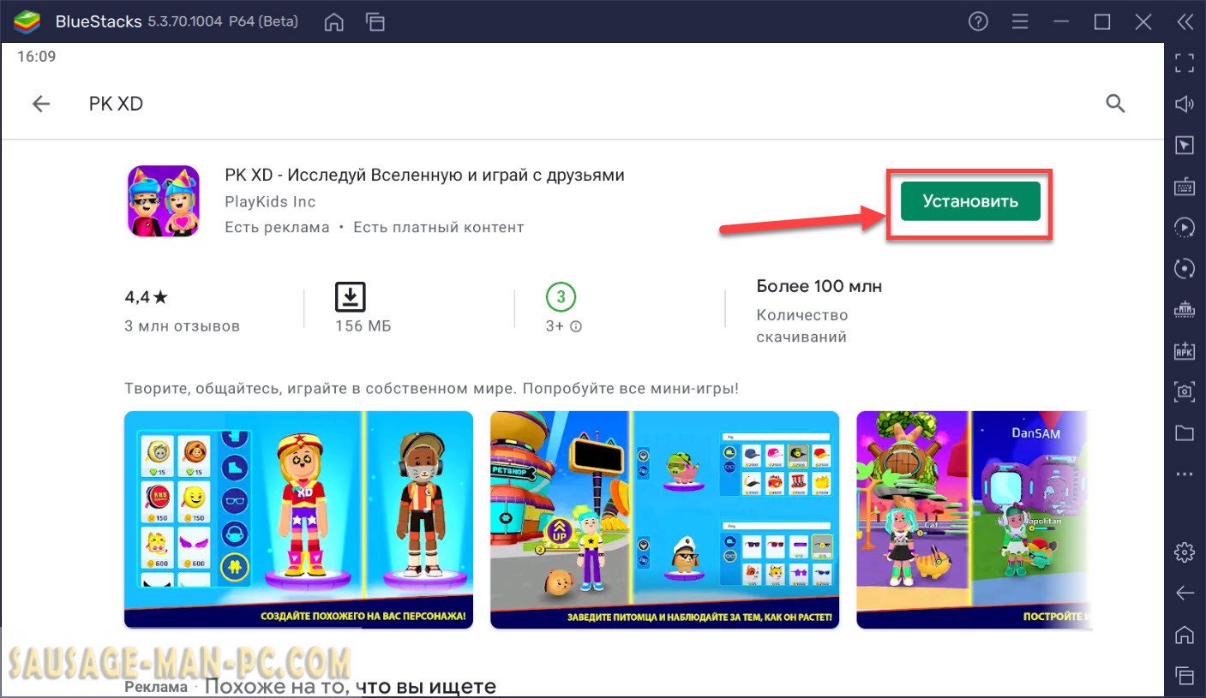
Task: Click the 16:09 clock in status bar
Action: 36,57
